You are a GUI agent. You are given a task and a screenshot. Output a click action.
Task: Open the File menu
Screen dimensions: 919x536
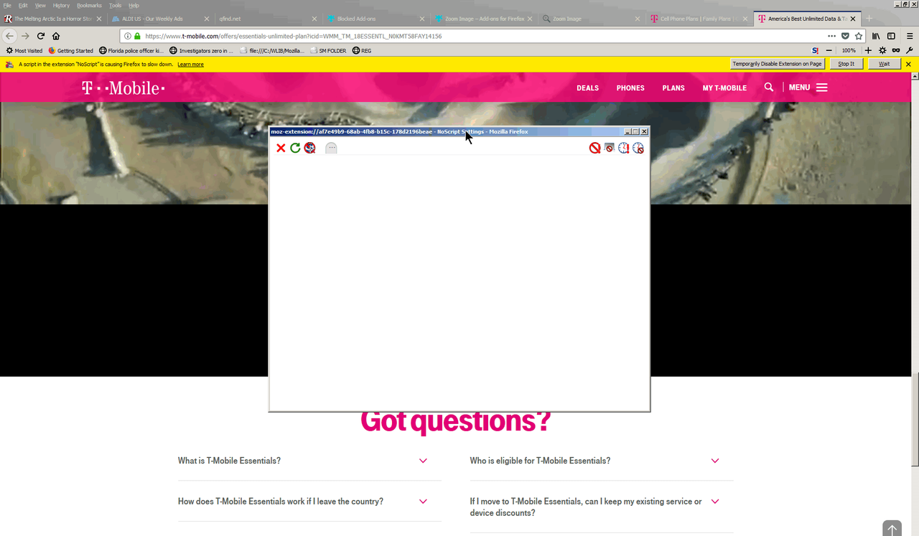tap(8, 5)
